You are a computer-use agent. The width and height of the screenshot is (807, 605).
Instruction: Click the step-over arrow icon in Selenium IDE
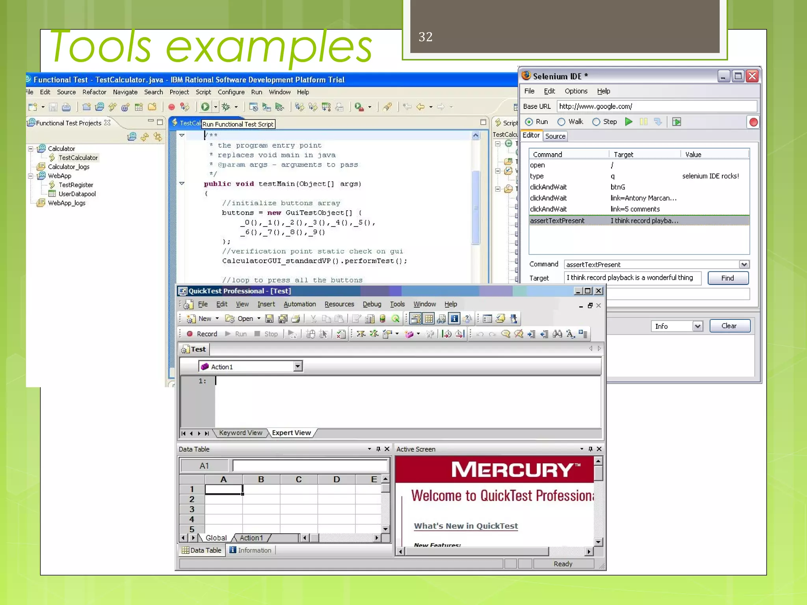click(658, 122)
